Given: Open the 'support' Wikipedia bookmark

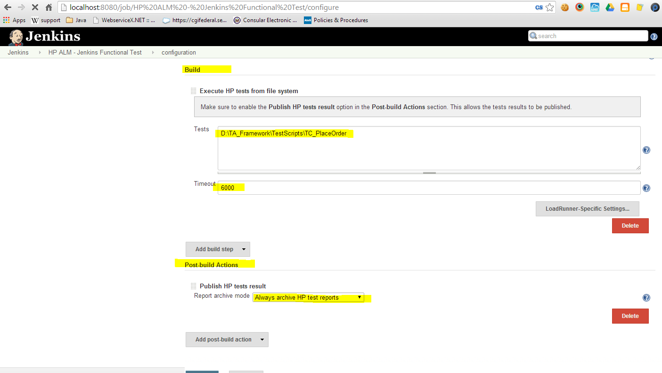Looking at the screenshot, I should 46,20.
